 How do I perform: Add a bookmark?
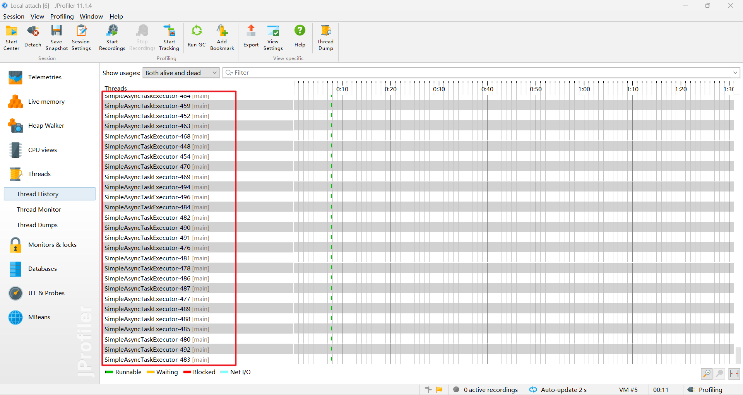pyautogui.click(x=222, y=38)
